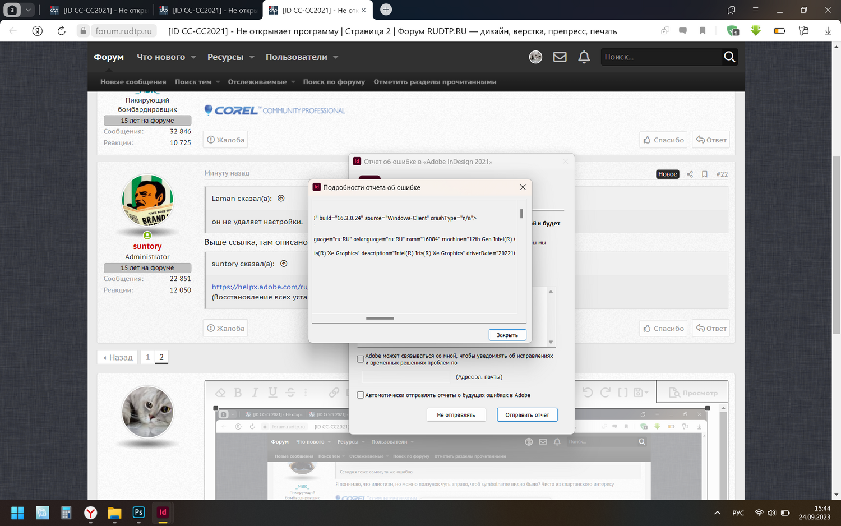The image size is (841, 526).
Task: Click 'Отметить разделы прочитанными' menu item
Action: pos(435,82)
